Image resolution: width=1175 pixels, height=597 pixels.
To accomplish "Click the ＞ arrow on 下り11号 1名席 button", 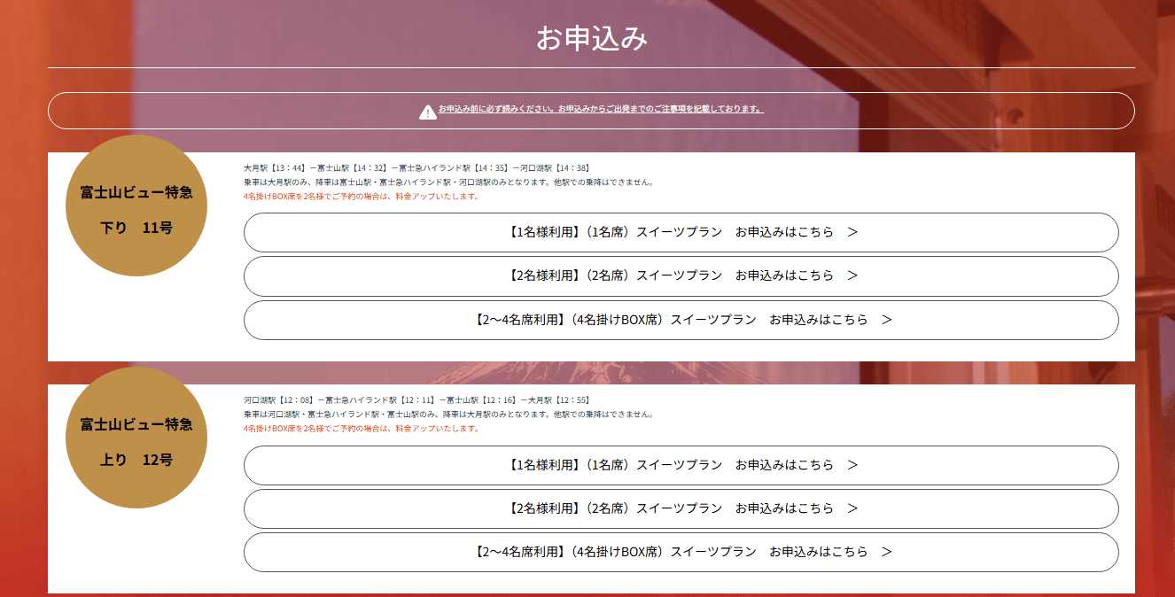I will [x=852, y=232].
